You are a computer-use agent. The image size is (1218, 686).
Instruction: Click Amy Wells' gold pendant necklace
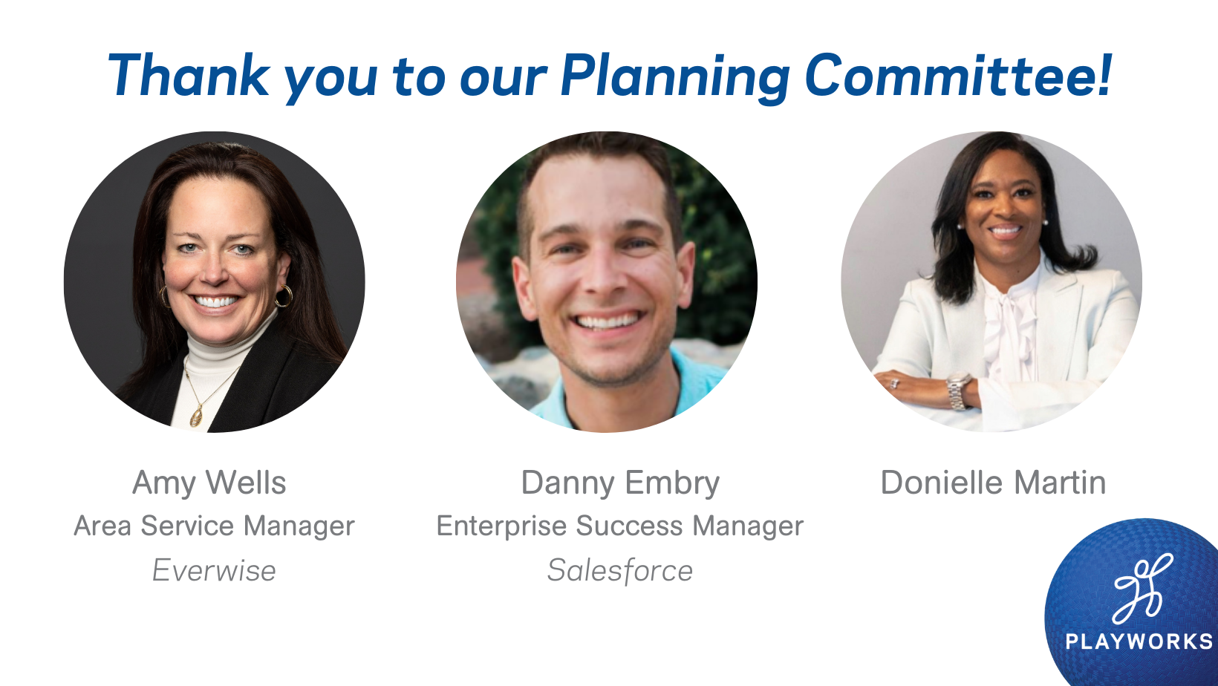click(x=197, y=414)
